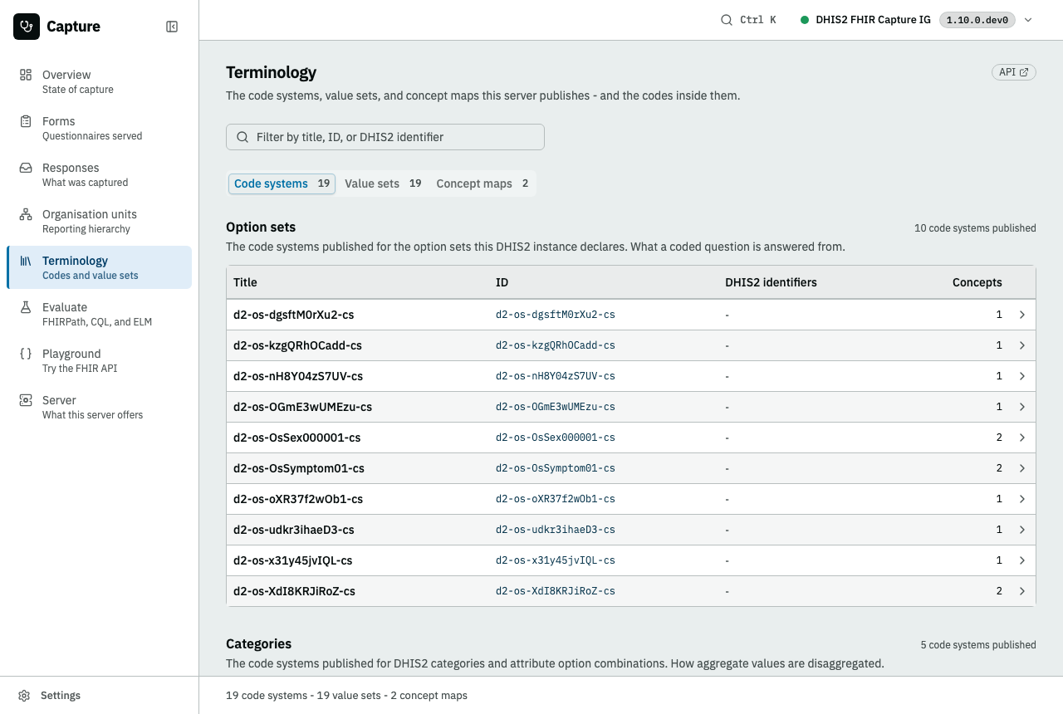
Task: Open the API link button
Action: (1014, 72)
